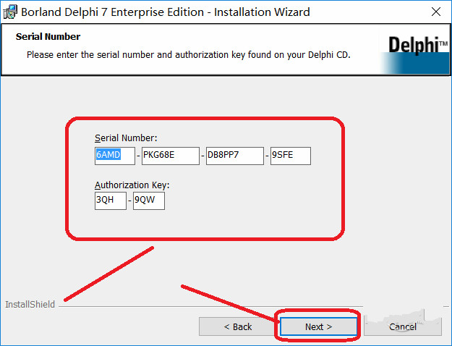This screenshot has height=346, width=452.
Task: Click the serial field containing 9SFE
Action: (291, 156)
